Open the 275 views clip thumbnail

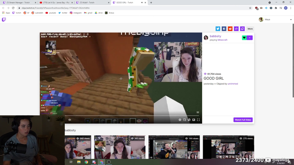[228, 147]
